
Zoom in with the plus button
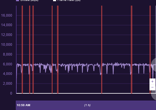pyautogui.click(x=152, y=81)
